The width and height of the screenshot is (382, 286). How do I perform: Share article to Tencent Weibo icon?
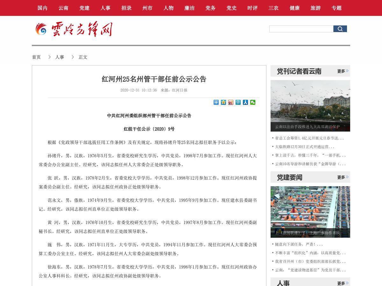click(238, 102)
